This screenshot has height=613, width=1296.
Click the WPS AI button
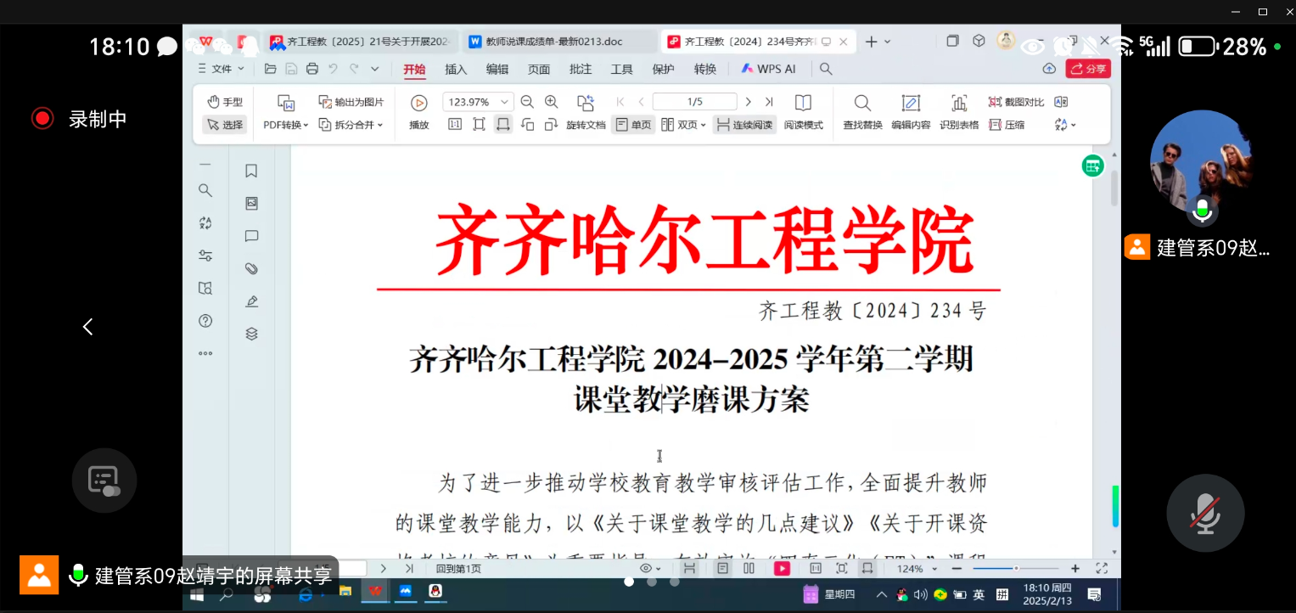[x=768, y=69]
